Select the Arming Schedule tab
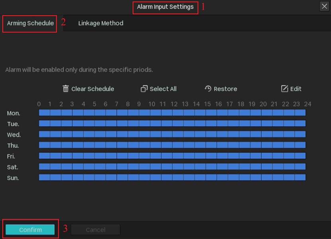Image resolution: width=331 pixels, height=239 pixels. coord(30,23)
